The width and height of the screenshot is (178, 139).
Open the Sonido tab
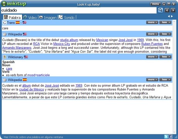coord(67,17)
